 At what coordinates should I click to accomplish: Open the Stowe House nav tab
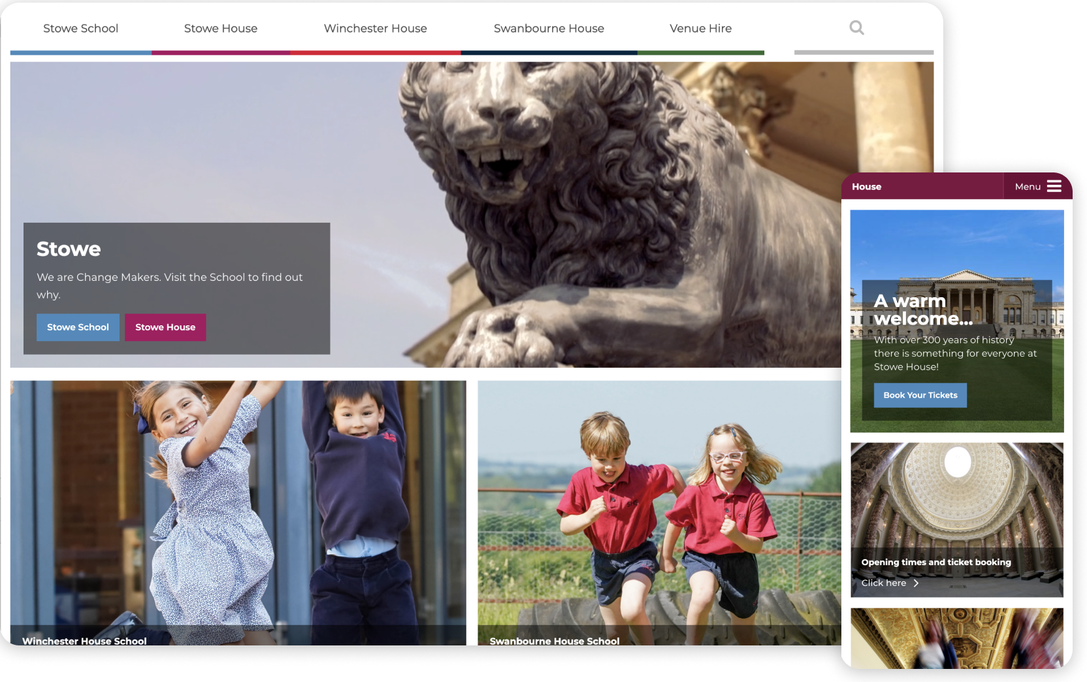pos(221,28)
